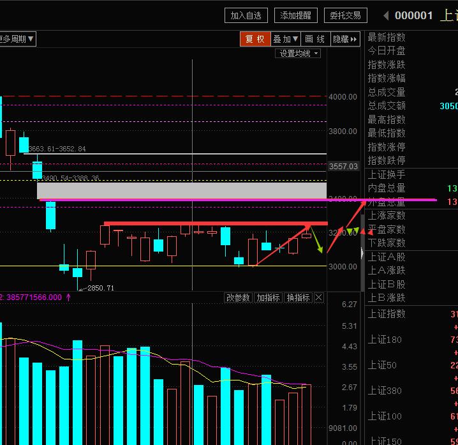Select the 上证50 index row
The image size is (458, 445).
[x=382, y=365]
